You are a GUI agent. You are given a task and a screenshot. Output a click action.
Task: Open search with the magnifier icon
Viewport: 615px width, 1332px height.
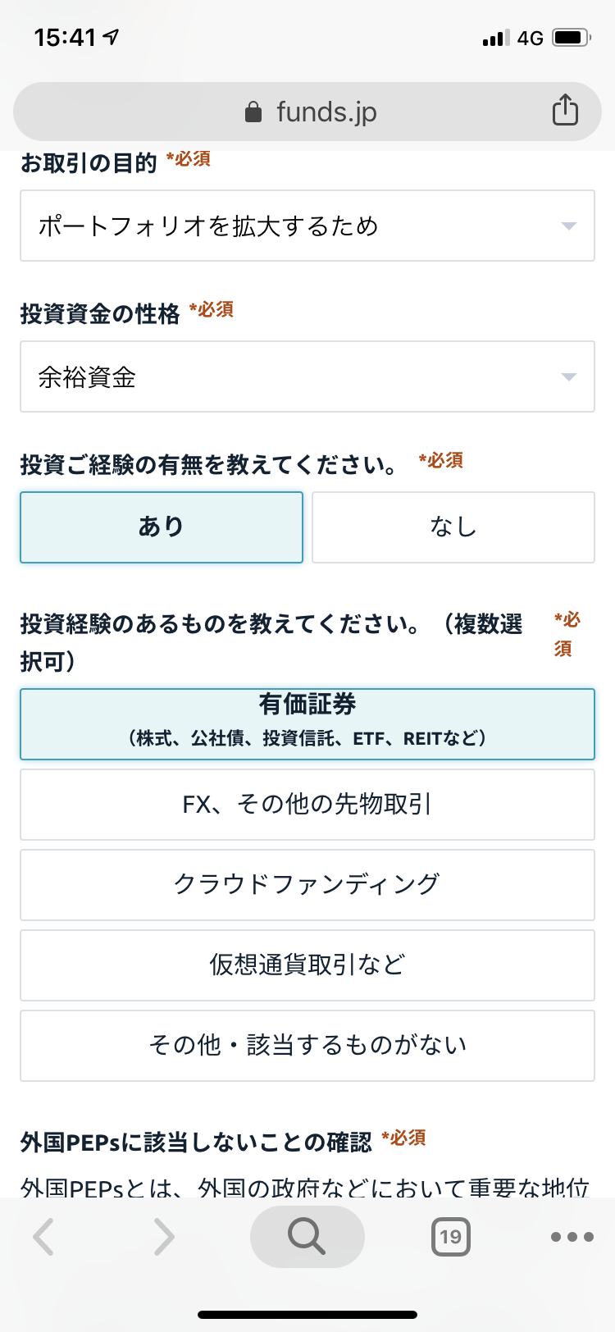[307, 1237]
